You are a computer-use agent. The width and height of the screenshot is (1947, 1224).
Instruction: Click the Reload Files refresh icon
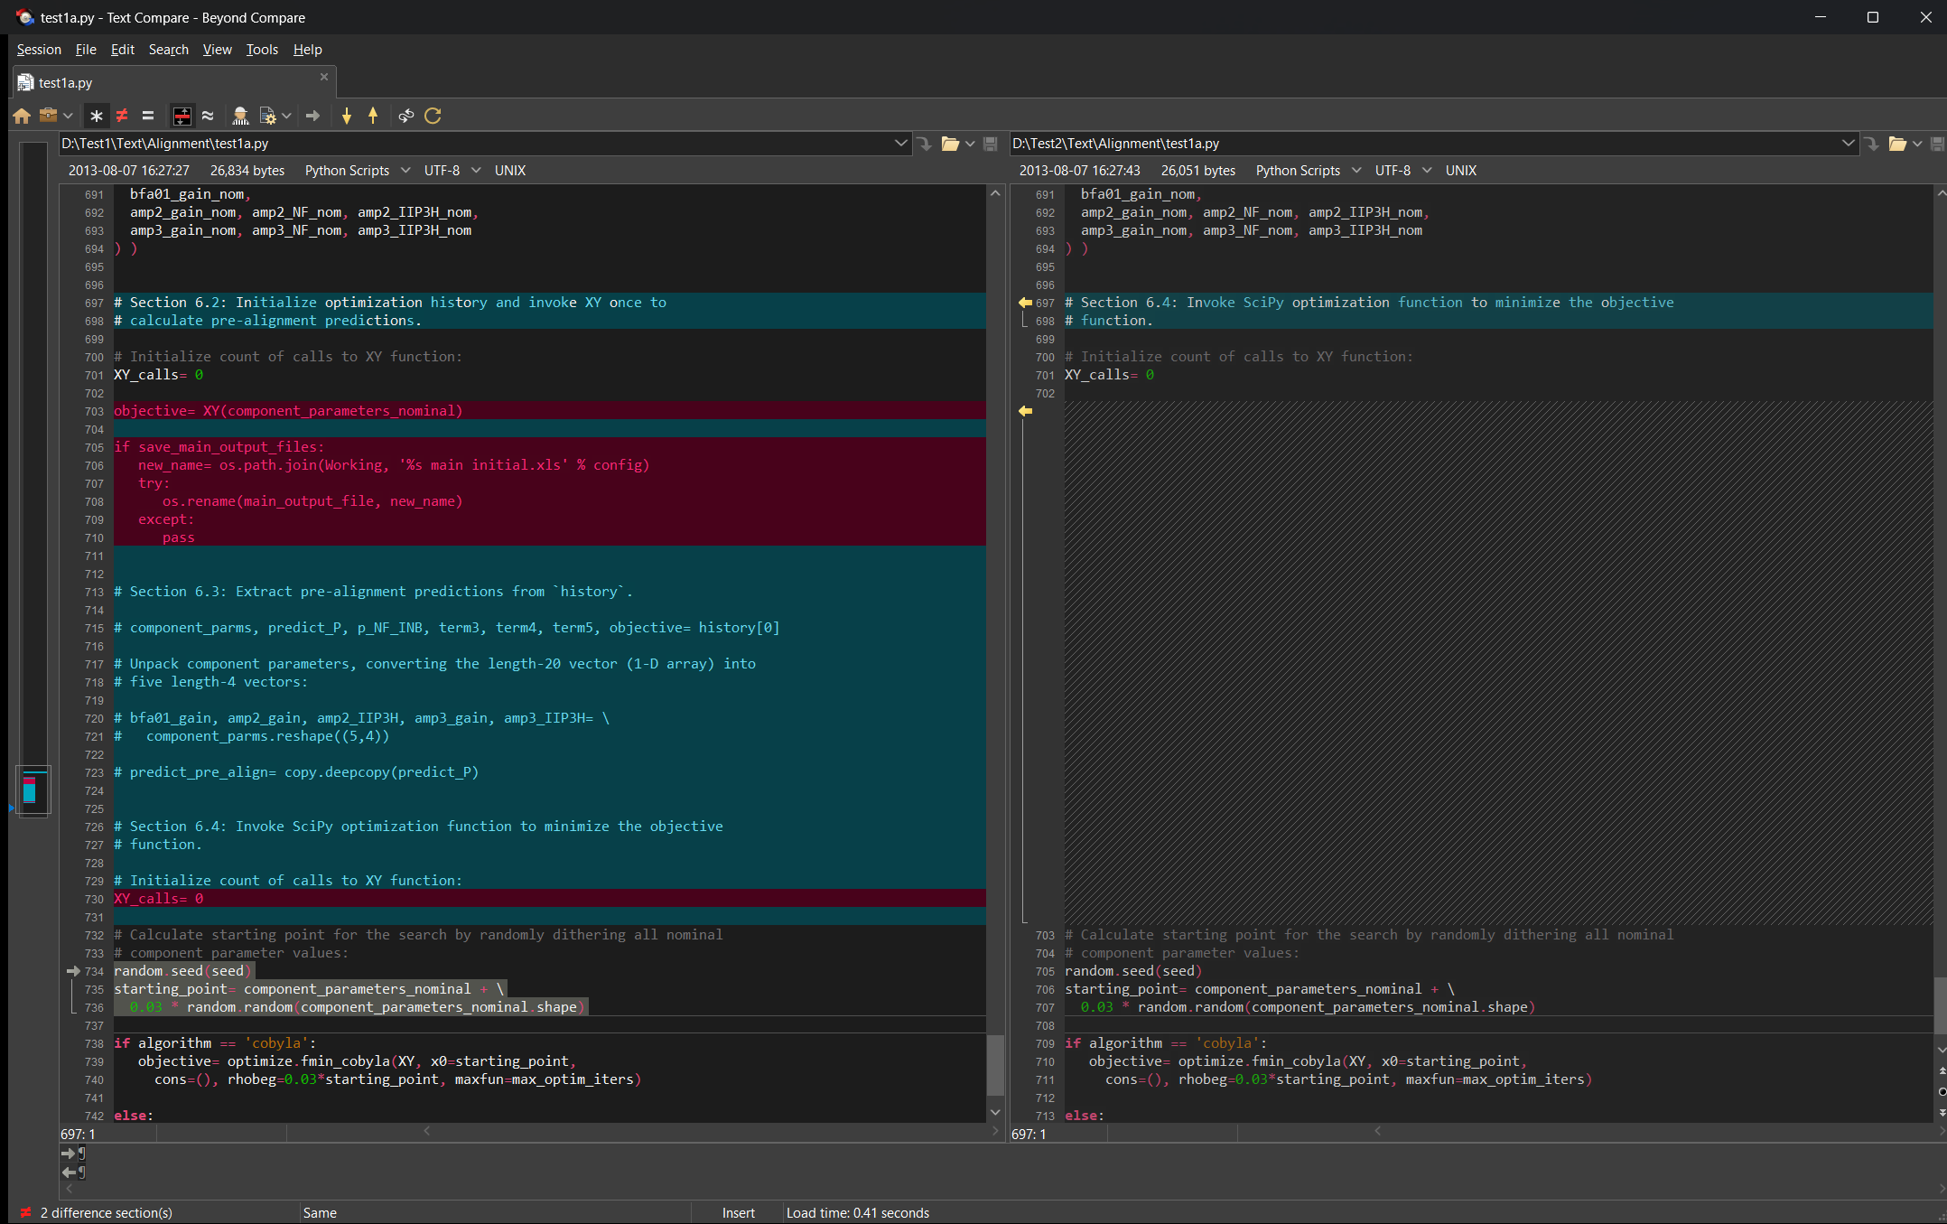[433, 116]
